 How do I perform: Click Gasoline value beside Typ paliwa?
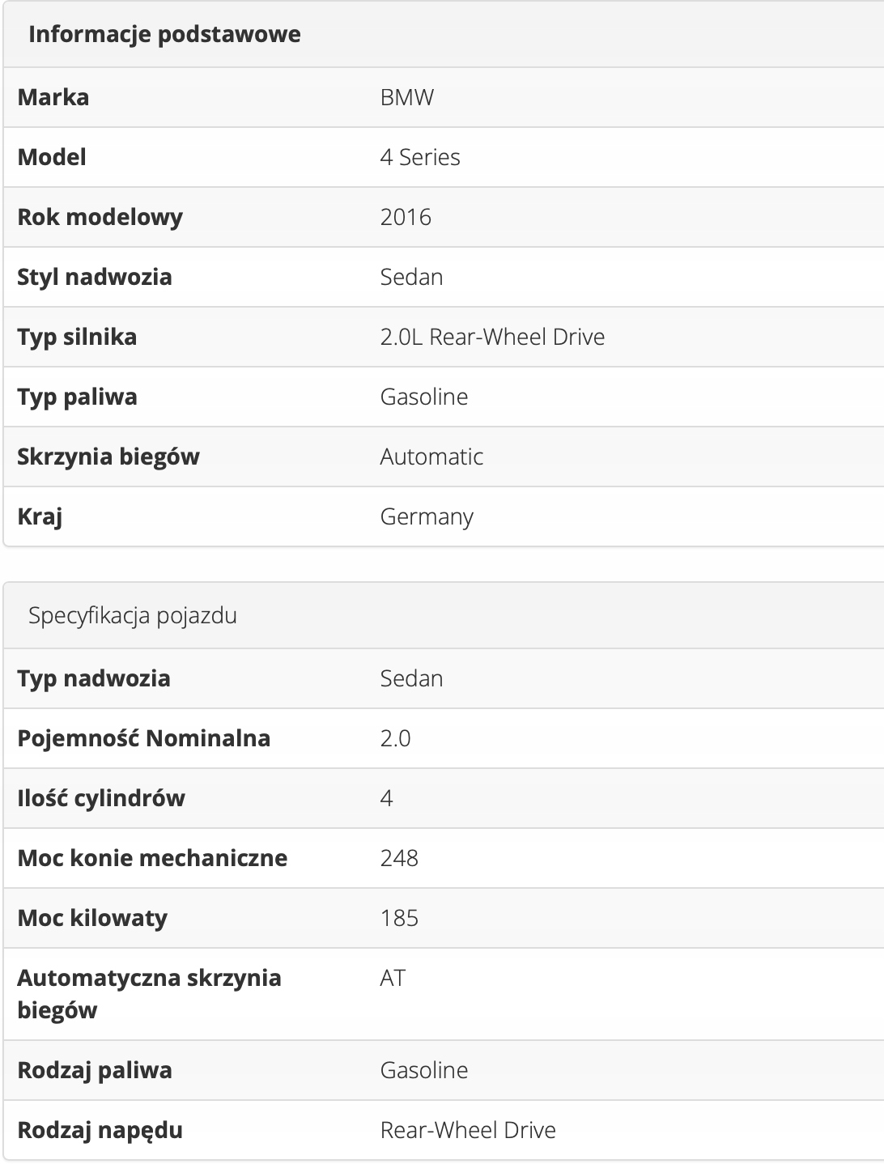pyautogui.click(x=424, y=397)
